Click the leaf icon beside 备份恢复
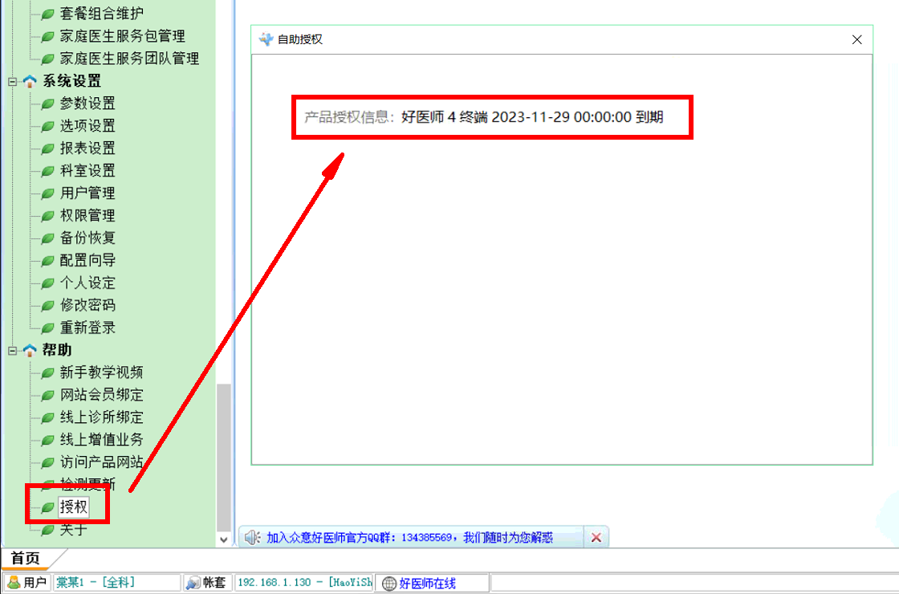 pos(47,238)
